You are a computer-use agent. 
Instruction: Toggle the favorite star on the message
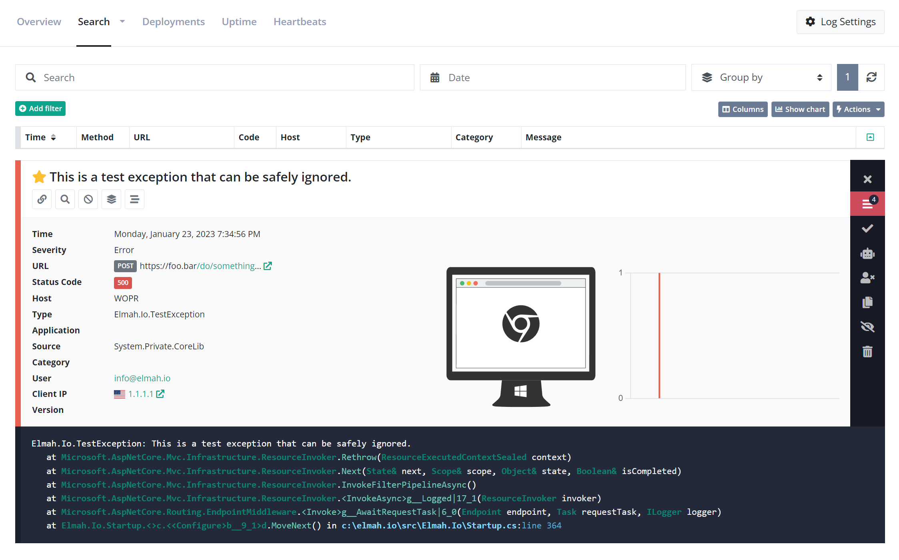click(39, 177)
